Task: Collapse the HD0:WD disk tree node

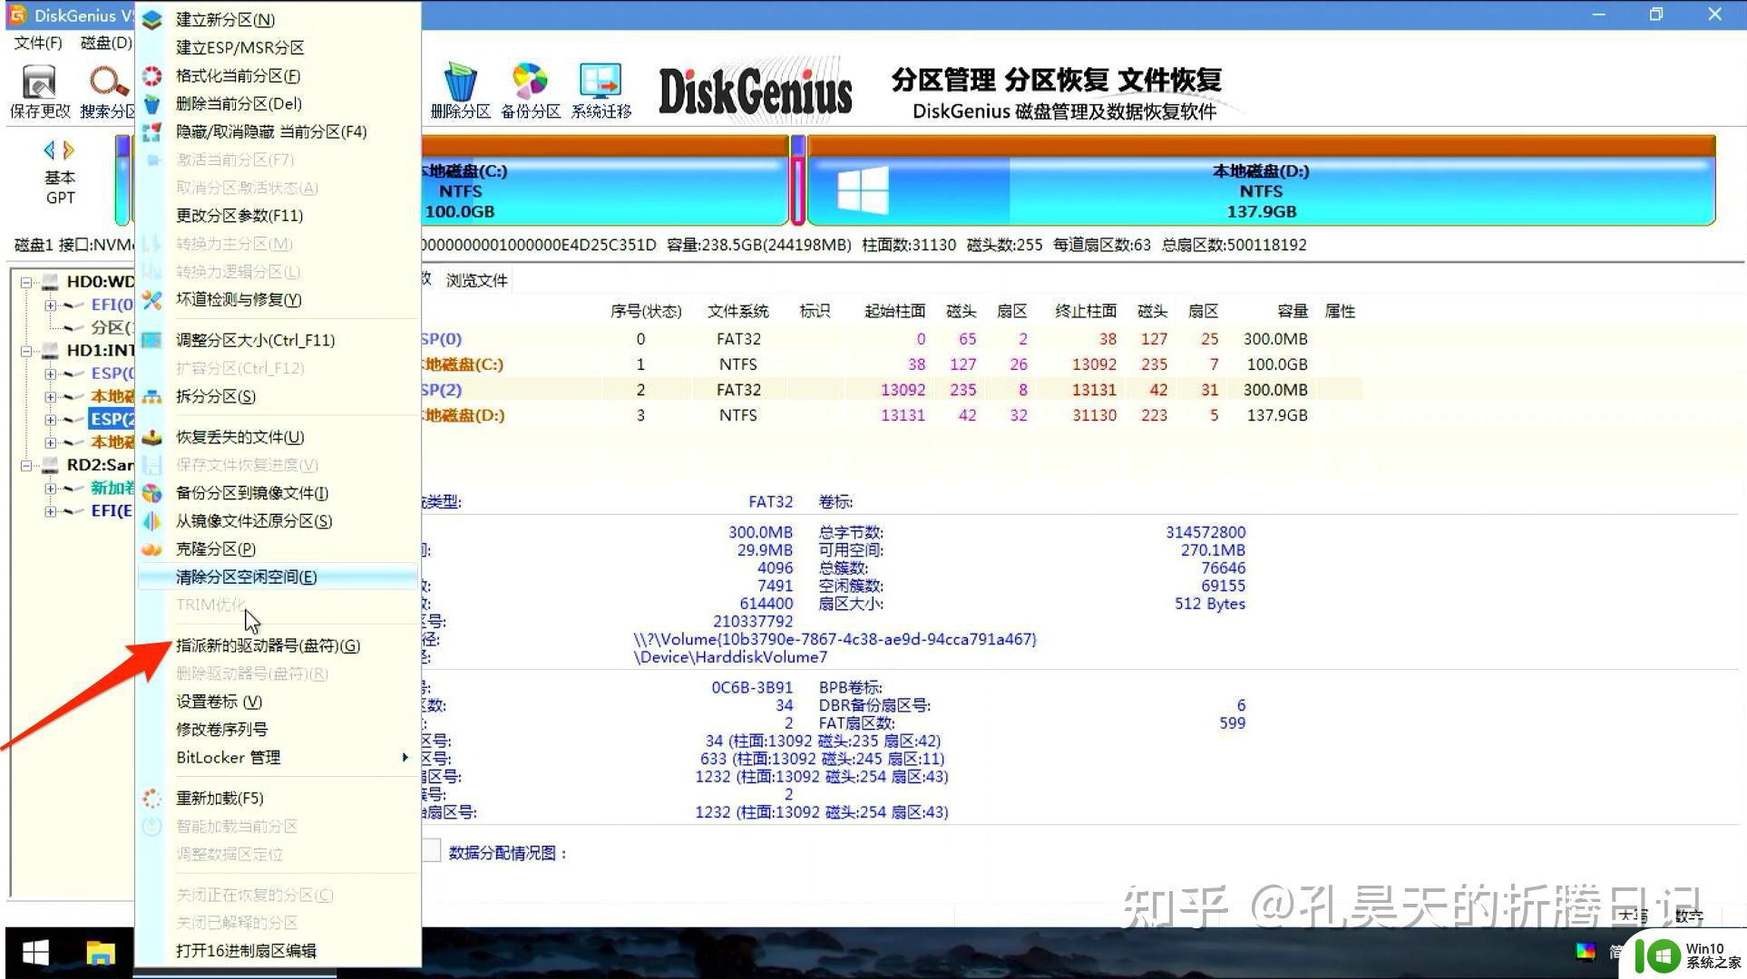Action: [x=26, y=282]
